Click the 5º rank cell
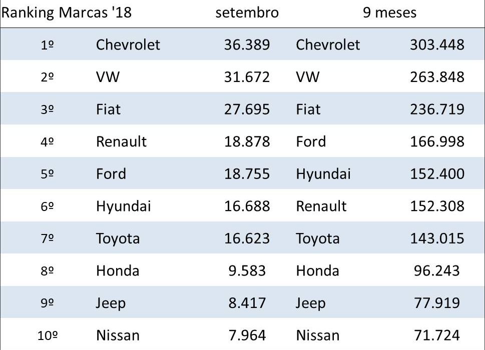 pos(48,174)
